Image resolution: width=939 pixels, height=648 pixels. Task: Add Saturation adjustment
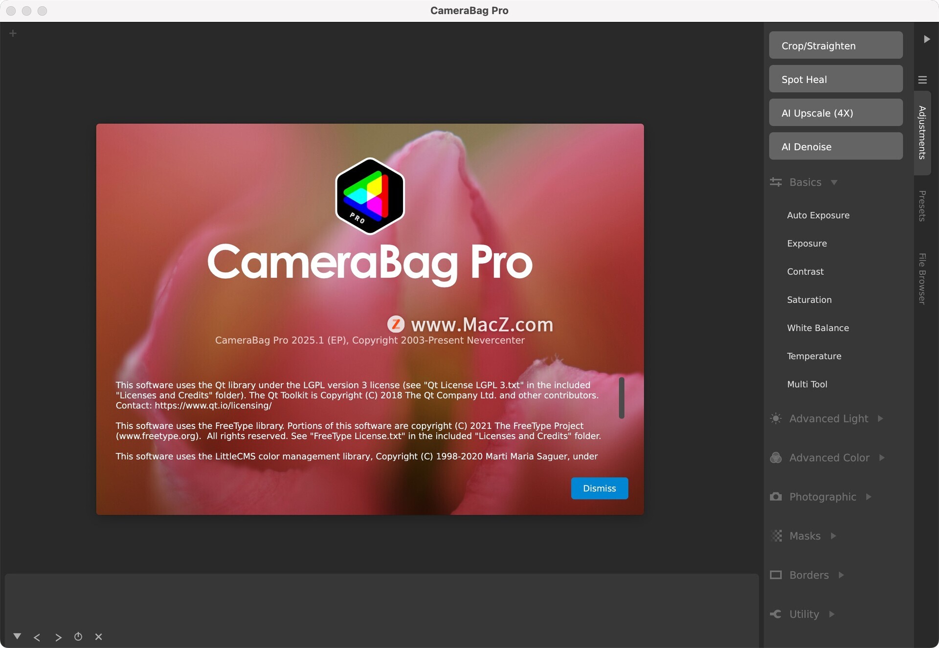pyautogui.click(x=809, y=300)
